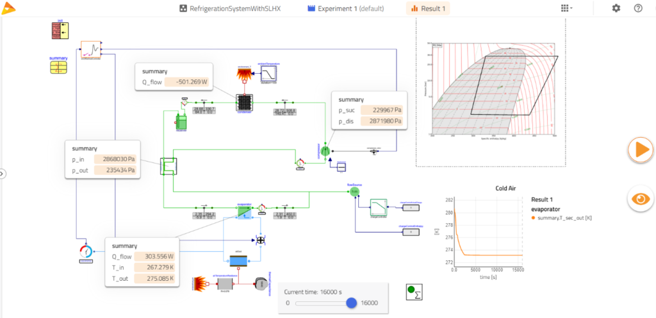Click the yellow summary table icon
Viewport: 656px width, 318px height.
58,67
